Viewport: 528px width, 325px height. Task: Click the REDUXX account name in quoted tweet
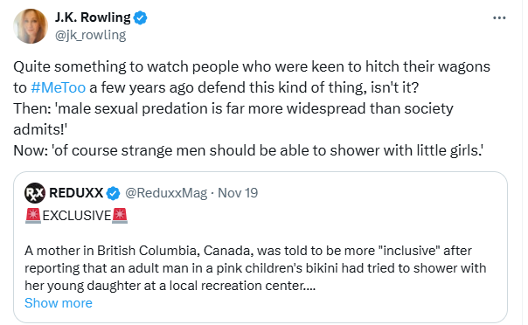click(x=76, y=193)
